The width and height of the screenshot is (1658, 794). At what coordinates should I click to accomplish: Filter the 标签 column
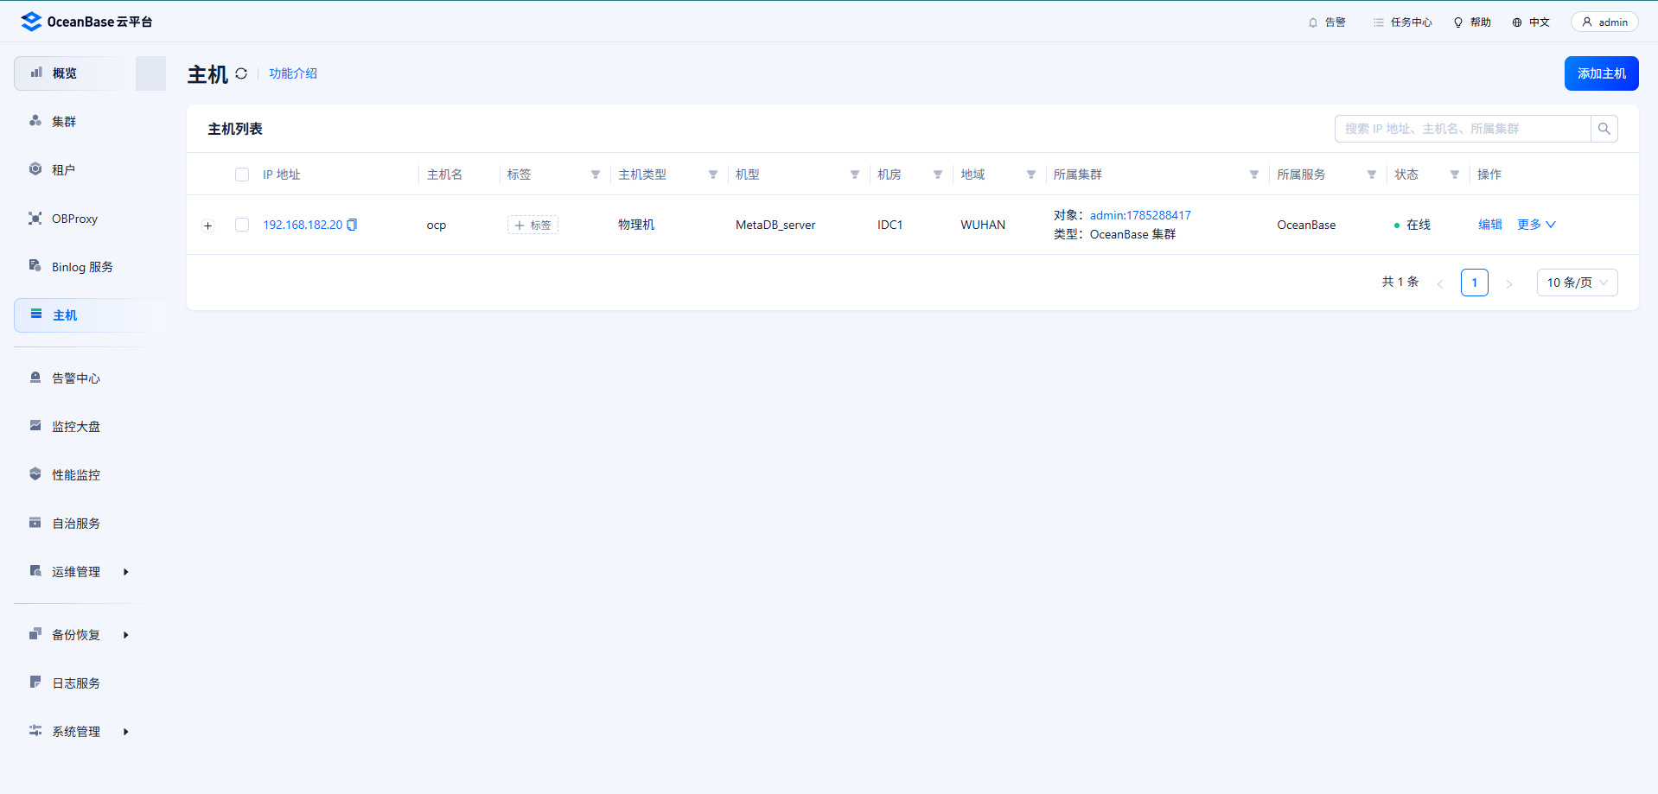point(596,175)
